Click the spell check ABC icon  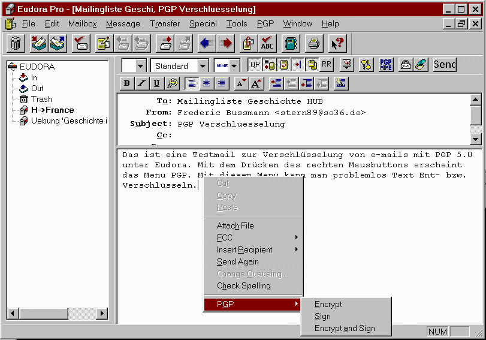[x=267, y=43]
